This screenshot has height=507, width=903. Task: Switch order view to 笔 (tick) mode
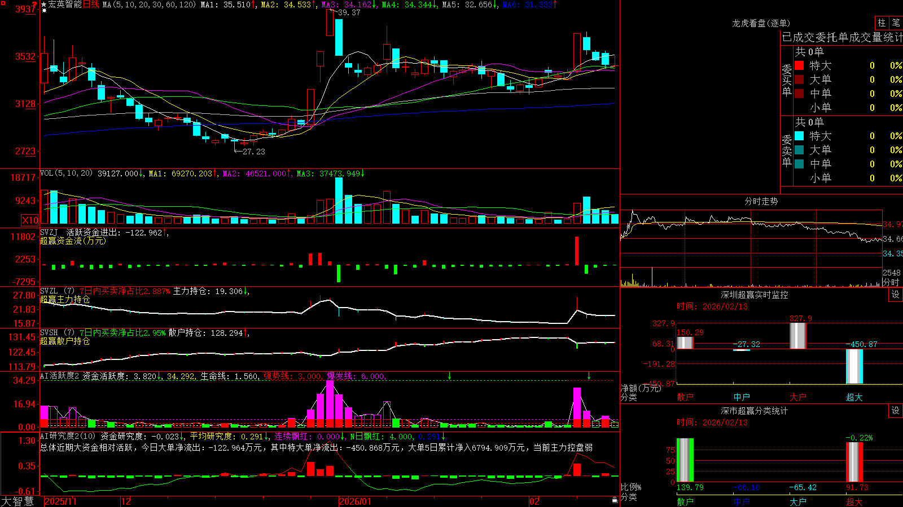896,23
